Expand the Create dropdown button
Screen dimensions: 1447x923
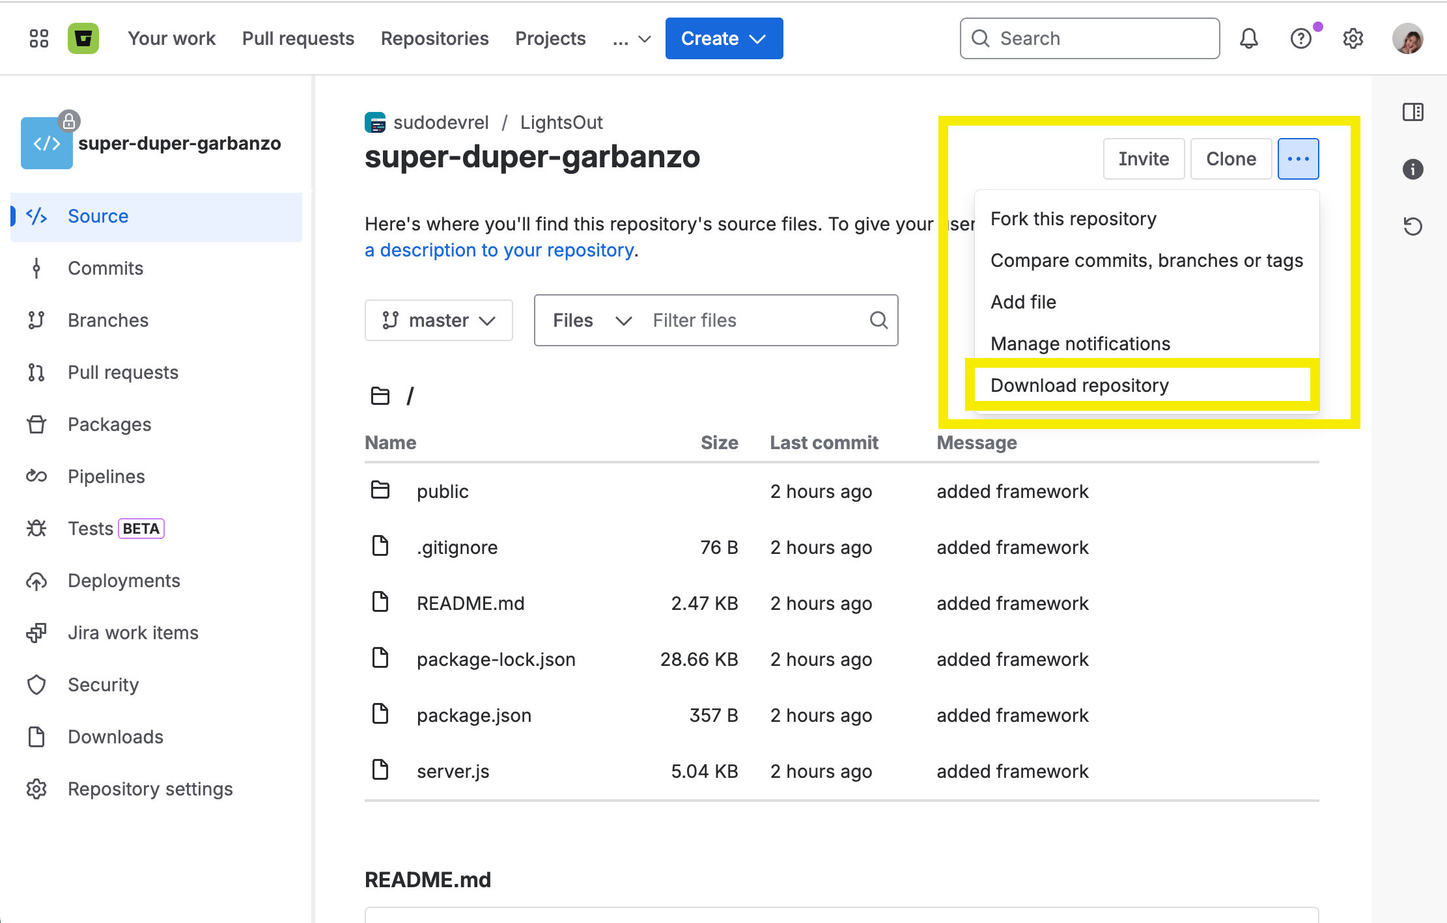[723, 38]
